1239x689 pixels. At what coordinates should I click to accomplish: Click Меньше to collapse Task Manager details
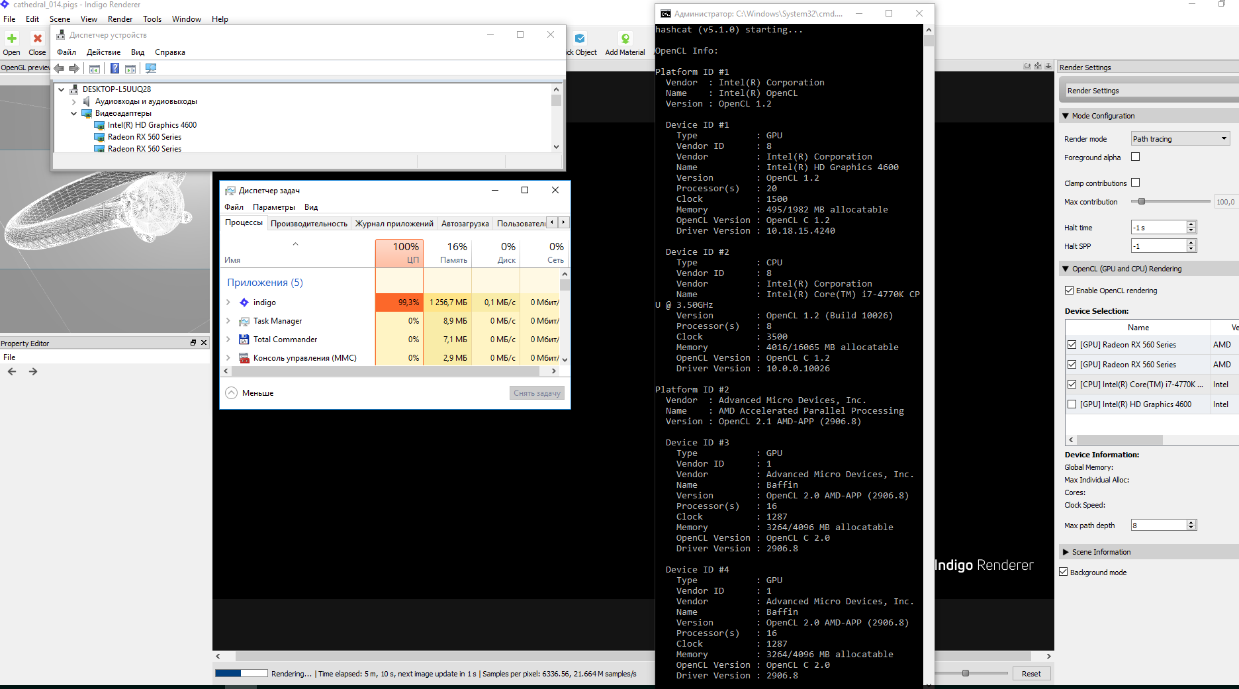(x=250, y=393)
